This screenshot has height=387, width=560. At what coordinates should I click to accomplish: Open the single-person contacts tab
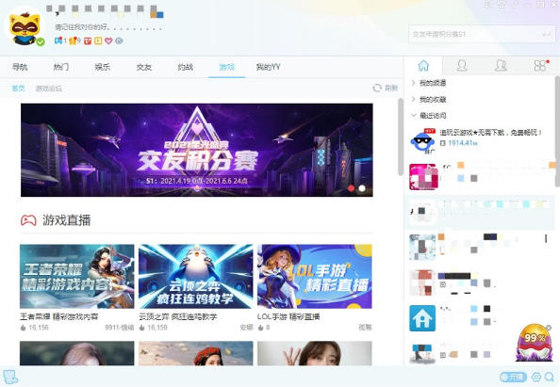[462, 66]
